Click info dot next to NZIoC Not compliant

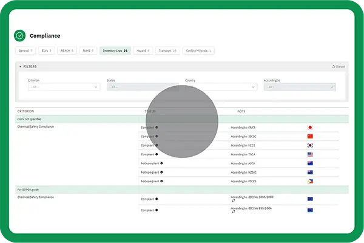click(161, 173)
